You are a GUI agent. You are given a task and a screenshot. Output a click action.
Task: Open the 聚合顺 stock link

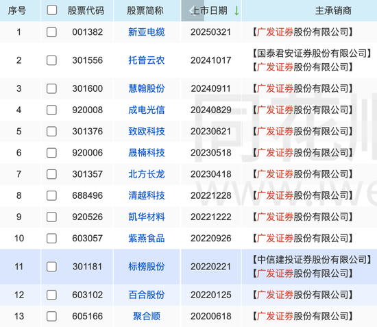[x=147, y=317]
